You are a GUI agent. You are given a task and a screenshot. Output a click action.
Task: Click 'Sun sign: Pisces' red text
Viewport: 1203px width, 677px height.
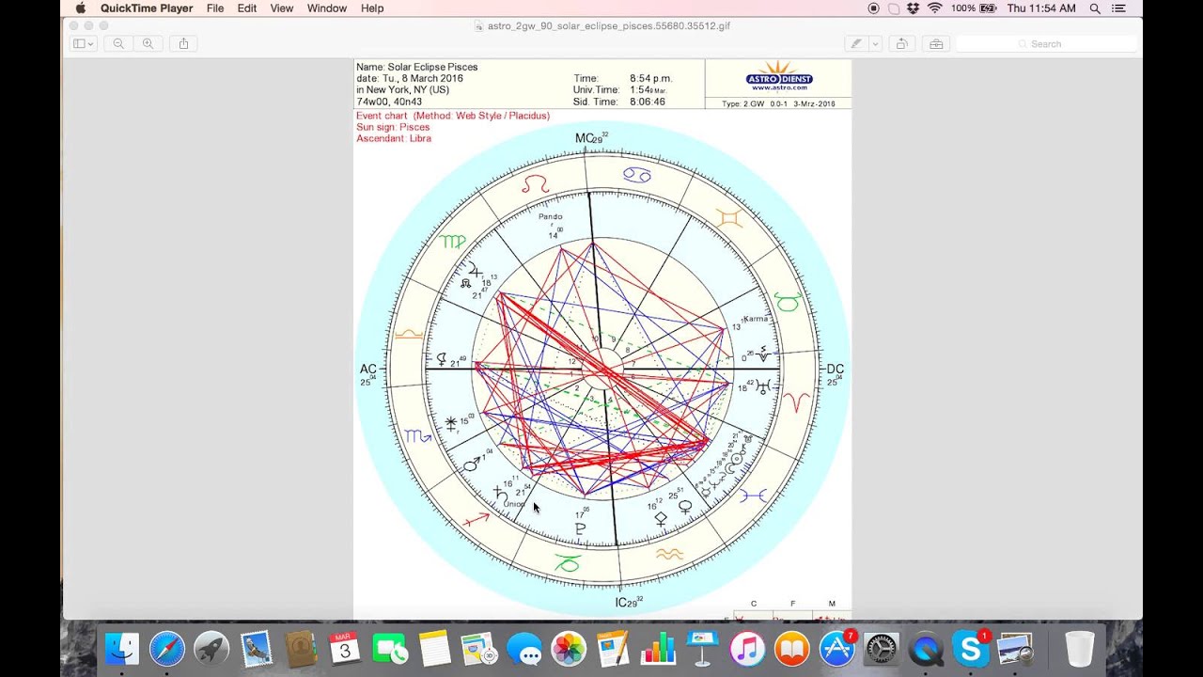tap(393, 127)
